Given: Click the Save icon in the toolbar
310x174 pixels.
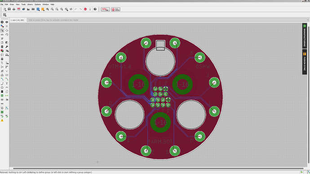Looking at the screenshot, I should coord(9,9).
